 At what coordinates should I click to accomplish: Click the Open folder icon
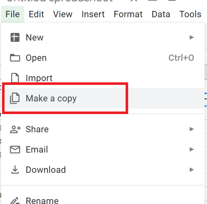point(15,58)
